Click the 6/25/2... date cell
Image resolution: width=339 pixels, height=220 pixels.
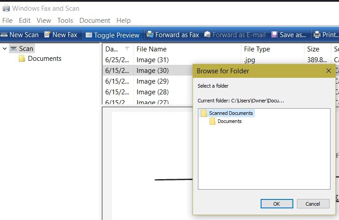(x=117, y=60)
